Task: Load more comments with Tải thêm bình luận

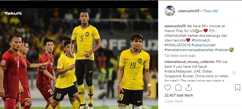Action: tap(180, 56)
